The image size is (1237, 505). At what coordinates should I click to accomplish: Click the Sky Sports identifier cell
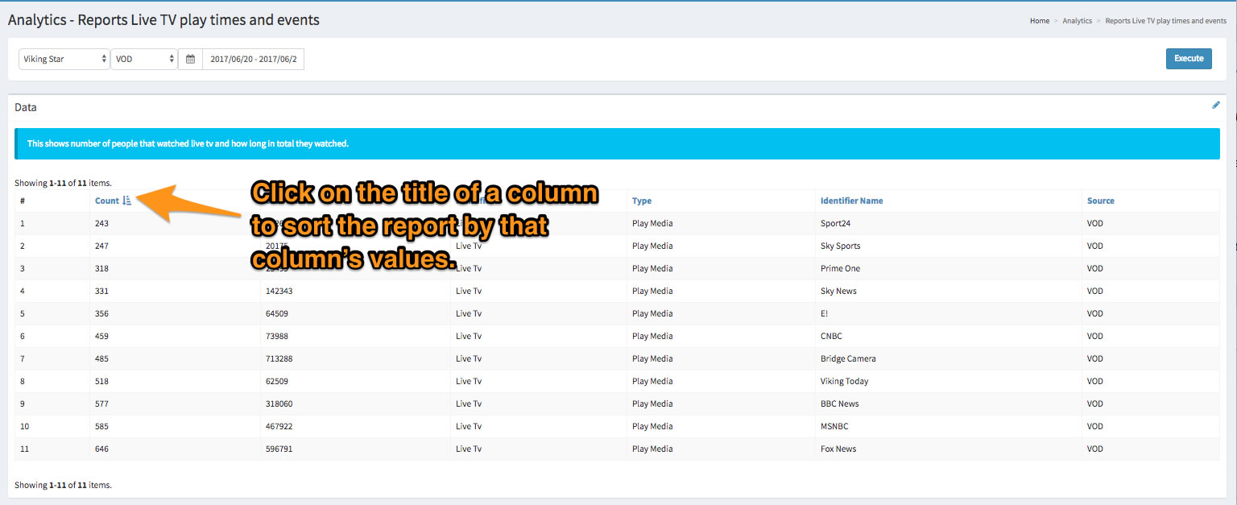(x=840, y=246)
